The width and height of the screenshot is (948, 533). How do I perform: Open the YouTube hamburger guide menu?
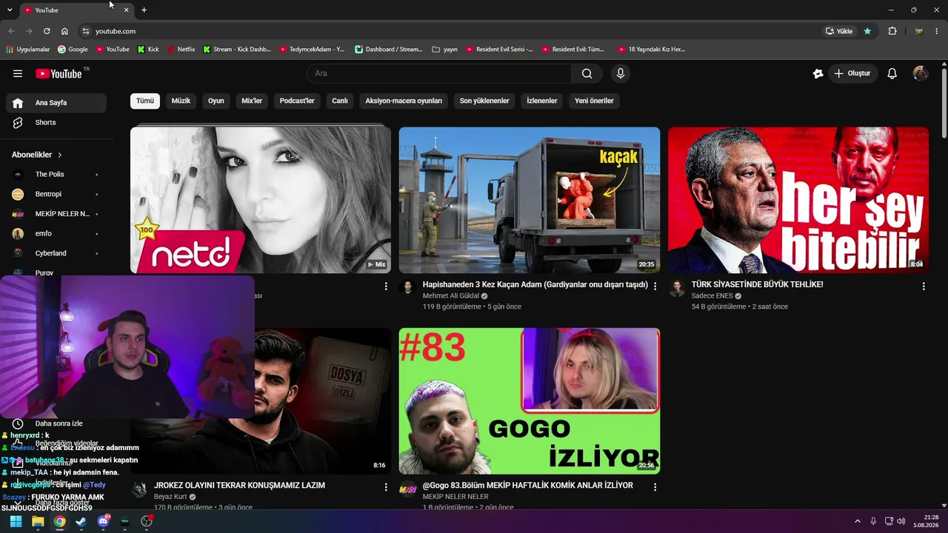click(x=18, y=73)
